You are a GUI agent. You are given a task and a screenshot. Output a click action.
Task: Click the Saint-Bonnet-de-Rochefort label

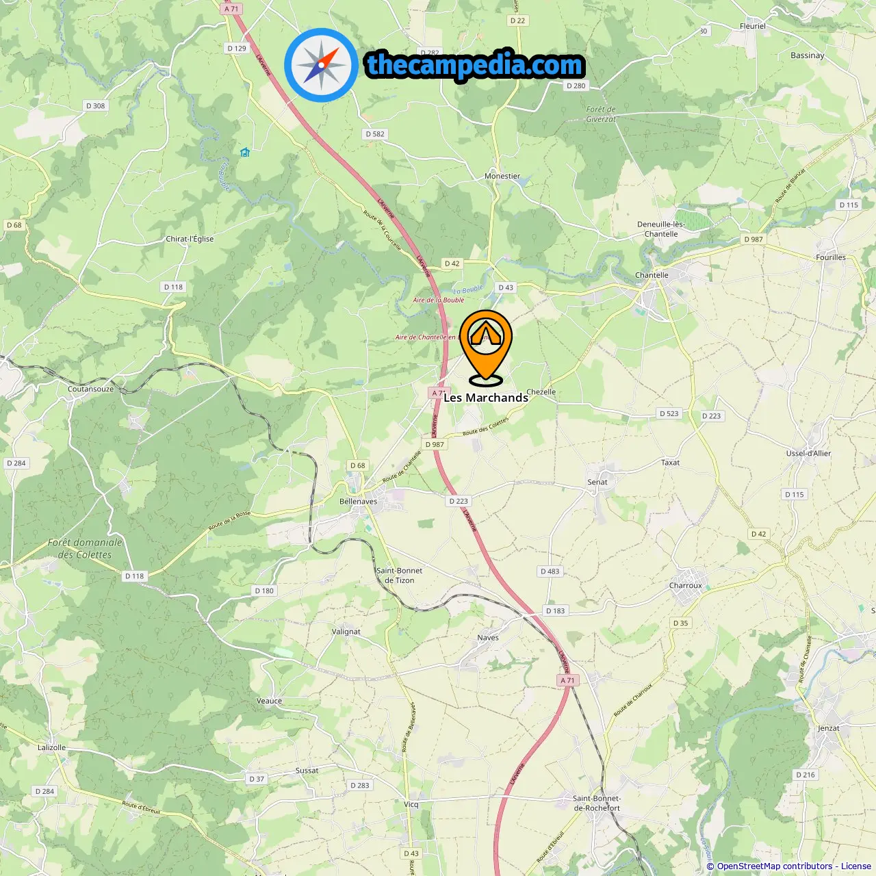pyautogui.click(x=597, y=803)
